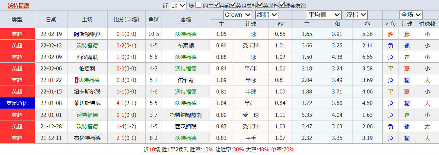Screen dimensions: 439x155
Task: Disable the 英足总杯 checkbox
Action: [x=233, y=5]
